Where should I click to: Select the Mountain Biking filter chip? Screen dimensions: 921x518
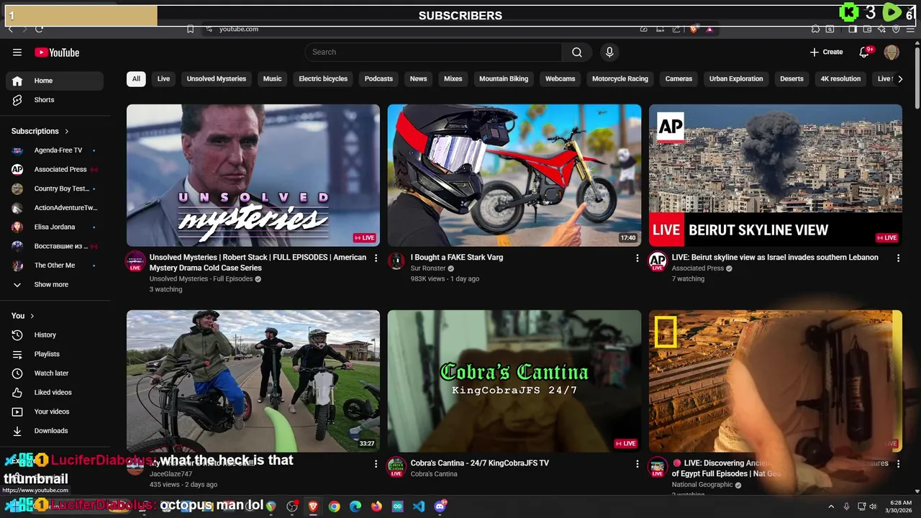[x=504, y=79]
